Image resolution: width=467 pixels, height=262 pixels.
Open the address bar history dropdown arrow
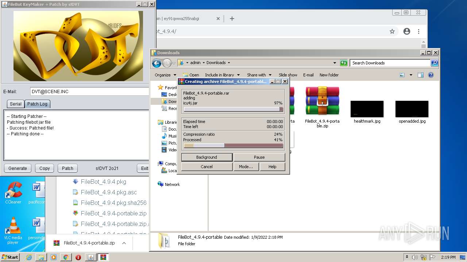(x=335, y=63)
